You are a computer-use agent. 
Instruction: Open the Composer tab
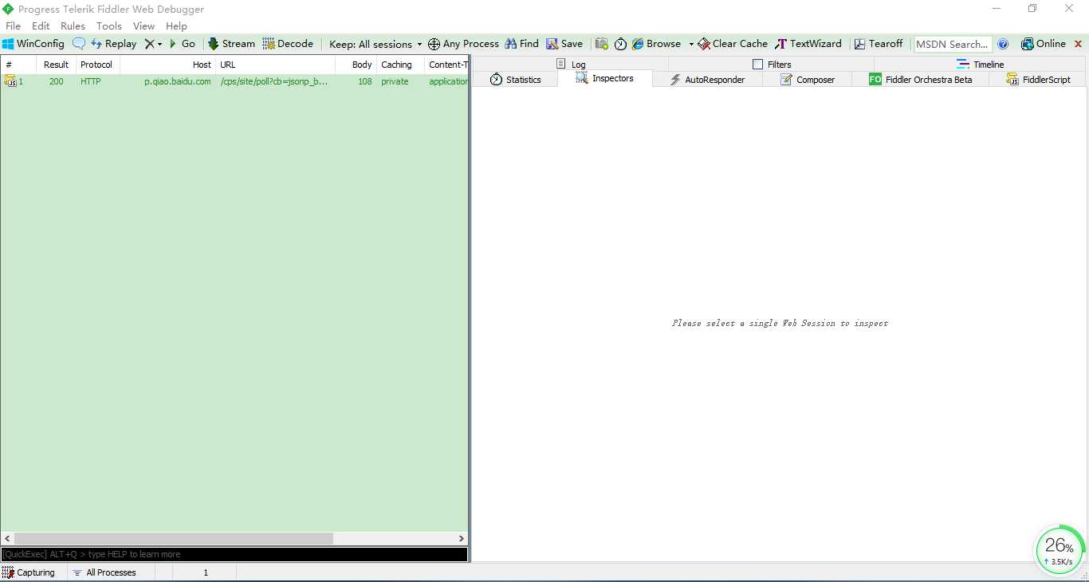807,80
